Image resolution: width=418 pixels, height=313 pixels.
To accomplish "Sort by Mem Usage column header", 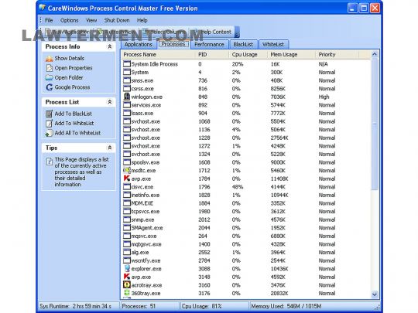I will pos(291,55).
